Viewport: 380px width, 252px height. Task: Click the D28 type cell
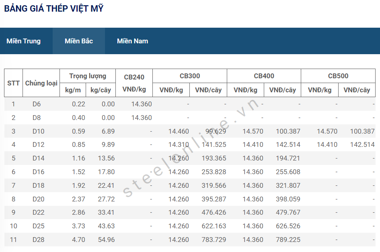39,240
